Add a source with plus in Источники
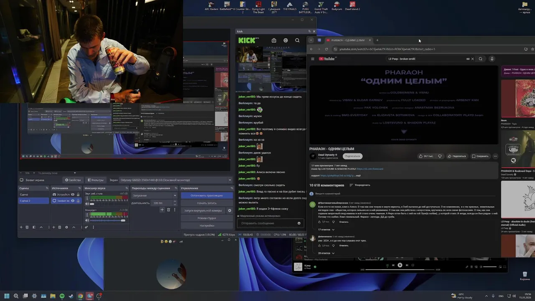This screenshot has height=301, width=535. click(53, 227)
